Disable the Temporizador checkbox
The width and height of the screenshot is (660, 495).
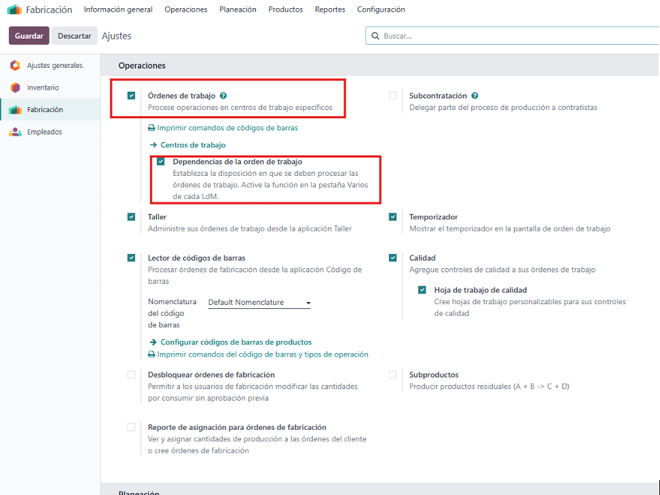coord(392,217)
